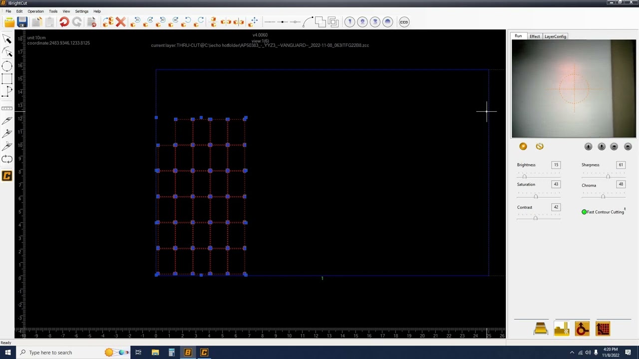The image size is (639, 359).
Task: Click the gold conveyor icon at panel bottom
Action: pos(541,329)
